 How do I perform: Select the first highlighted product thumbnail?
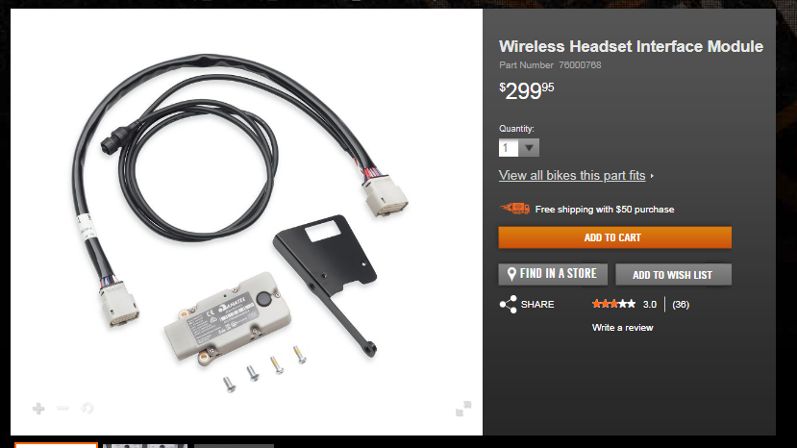click(x=56, y=445)
